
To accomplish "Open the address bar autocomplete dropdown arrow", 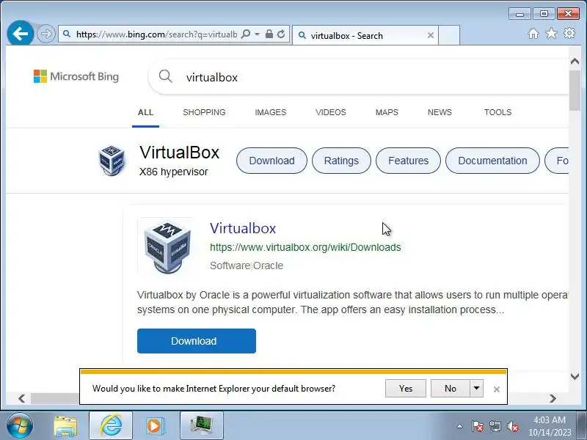I will (x=258, y=34).
